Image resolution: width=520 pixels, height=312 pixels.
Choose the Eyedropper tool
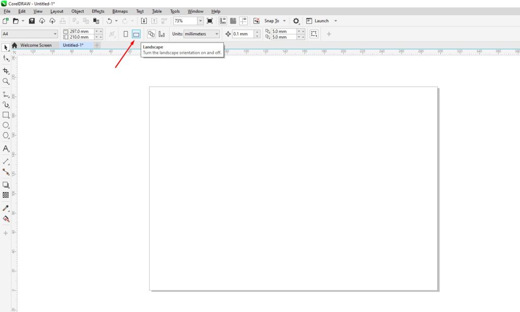(x=6, y=208)
